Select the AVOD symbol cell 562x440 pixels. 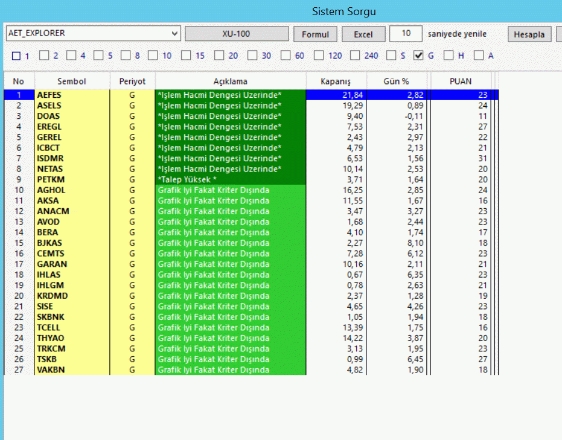[72, 222]
